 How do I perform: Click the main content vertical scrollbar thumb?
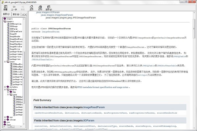coord(194,29)
